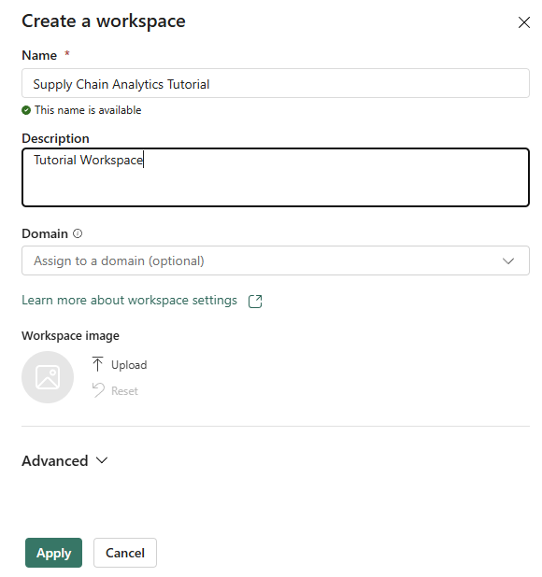The image size is (542, 577).
Task: Open Learn more about workspace settings link
Action: point(129,301)
